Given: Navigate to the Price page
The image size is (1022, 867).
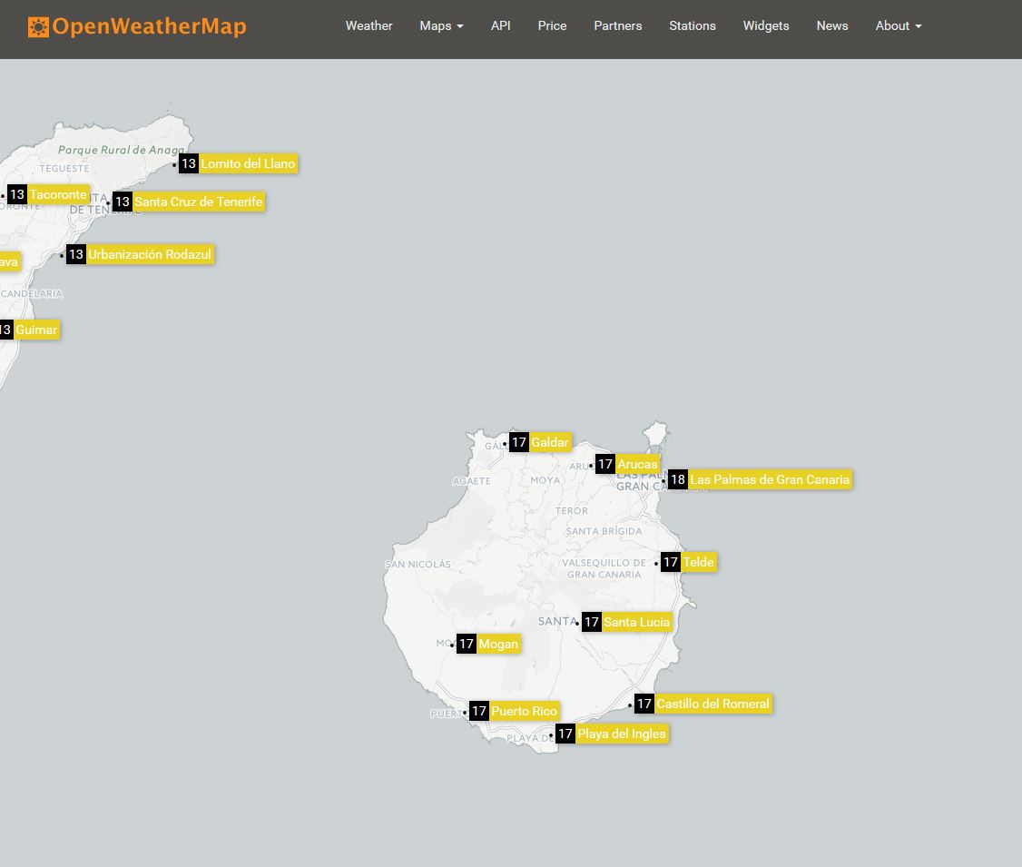Looking at the screenshot, I should (552, 25).
